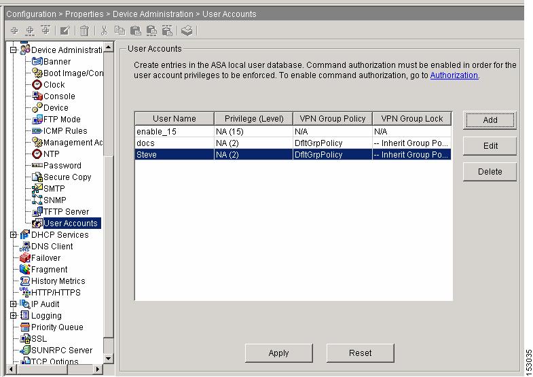Click the tree horizontal scroll right arrow
The width and height of the screenshot is (533, 377).
[x=98, y=369]
